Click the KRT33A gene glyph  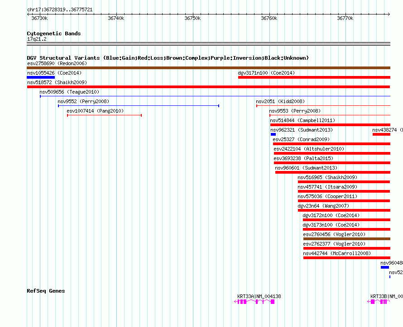coord(254,301)
